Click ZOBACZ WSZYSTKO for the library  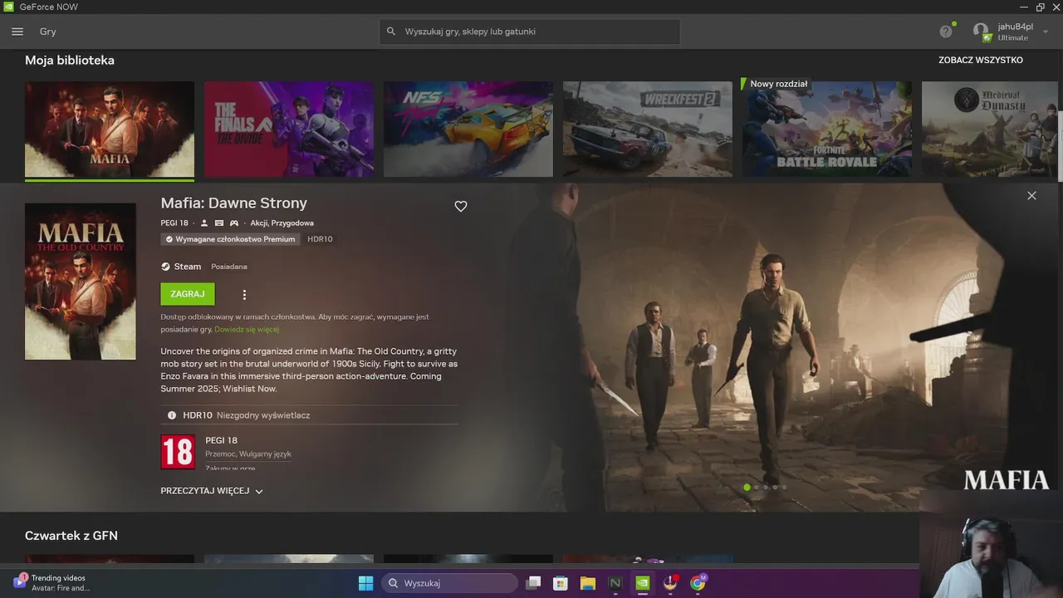(981, 60)
